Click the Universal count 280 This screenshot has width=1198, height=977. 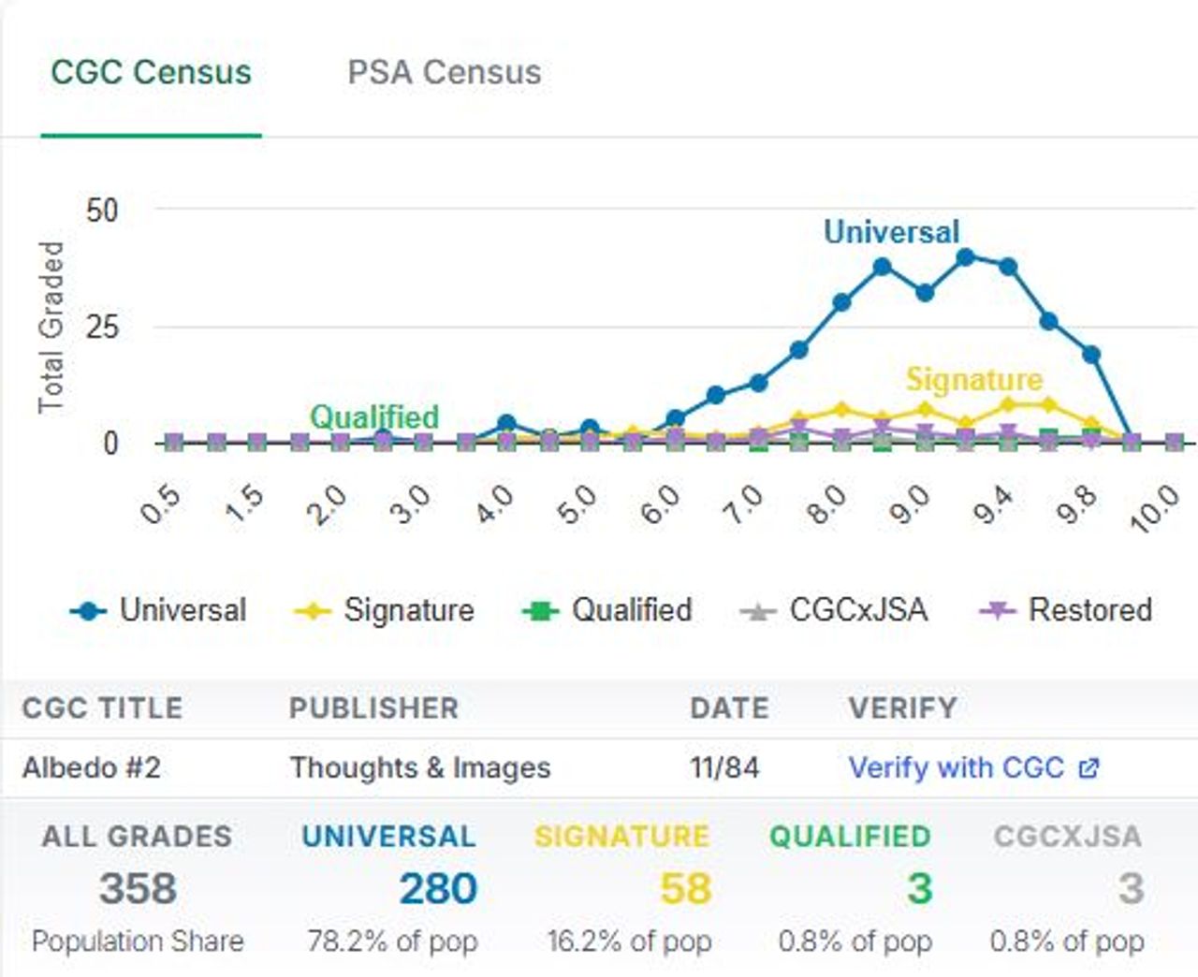438,888
